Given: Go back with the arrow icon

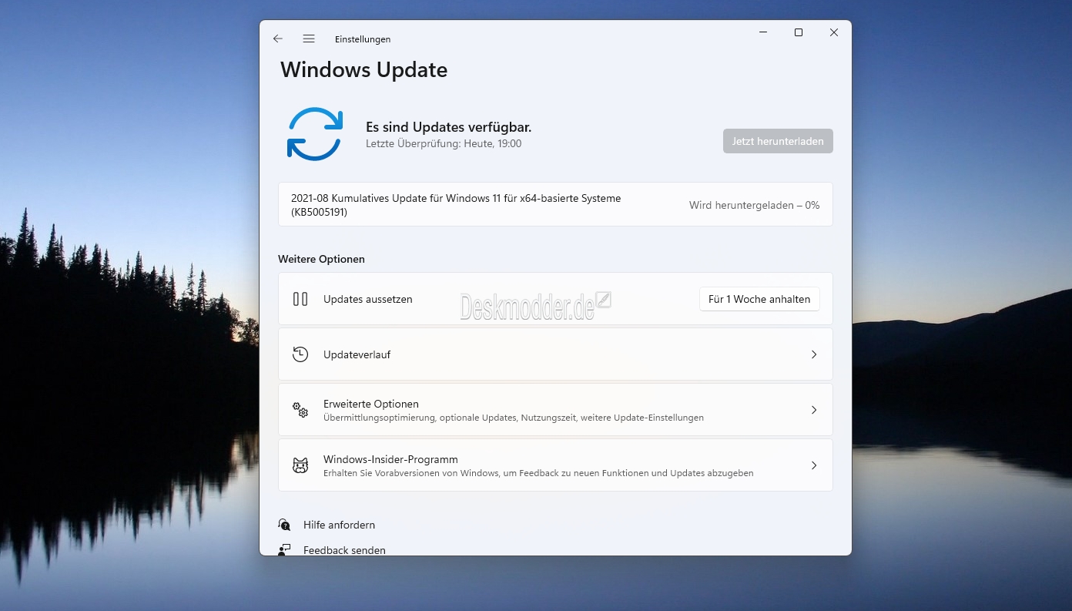Looking at the screenshot, I should 278,39.
